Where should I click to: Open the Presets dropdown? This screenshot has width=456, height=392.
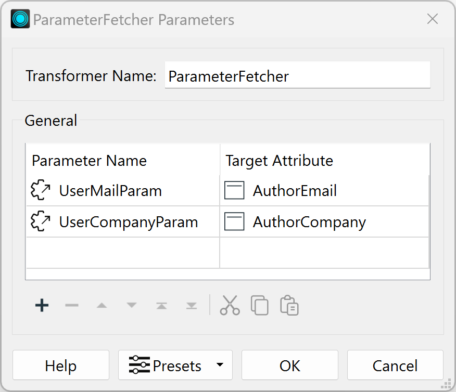[x=175, y=365]
